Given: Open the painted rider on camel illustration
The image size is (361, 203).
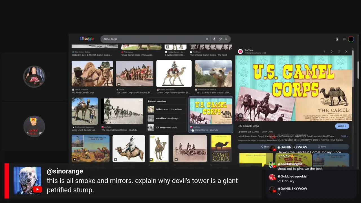Looking at the screenshot, I should pos(129,149).
